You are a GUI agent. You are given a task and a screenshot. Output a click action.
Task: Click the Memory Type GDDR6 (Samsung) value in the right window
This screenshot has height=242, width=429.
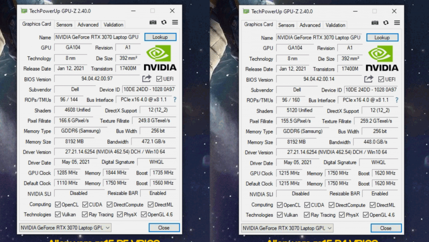click(303, 131)
